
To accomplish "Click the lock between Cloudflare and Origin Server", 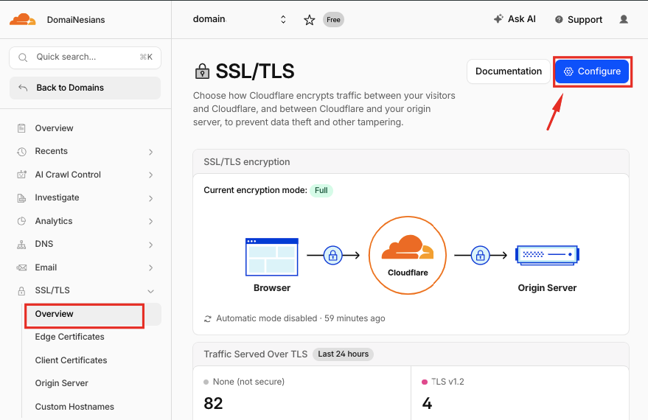I will click(480, 256).
